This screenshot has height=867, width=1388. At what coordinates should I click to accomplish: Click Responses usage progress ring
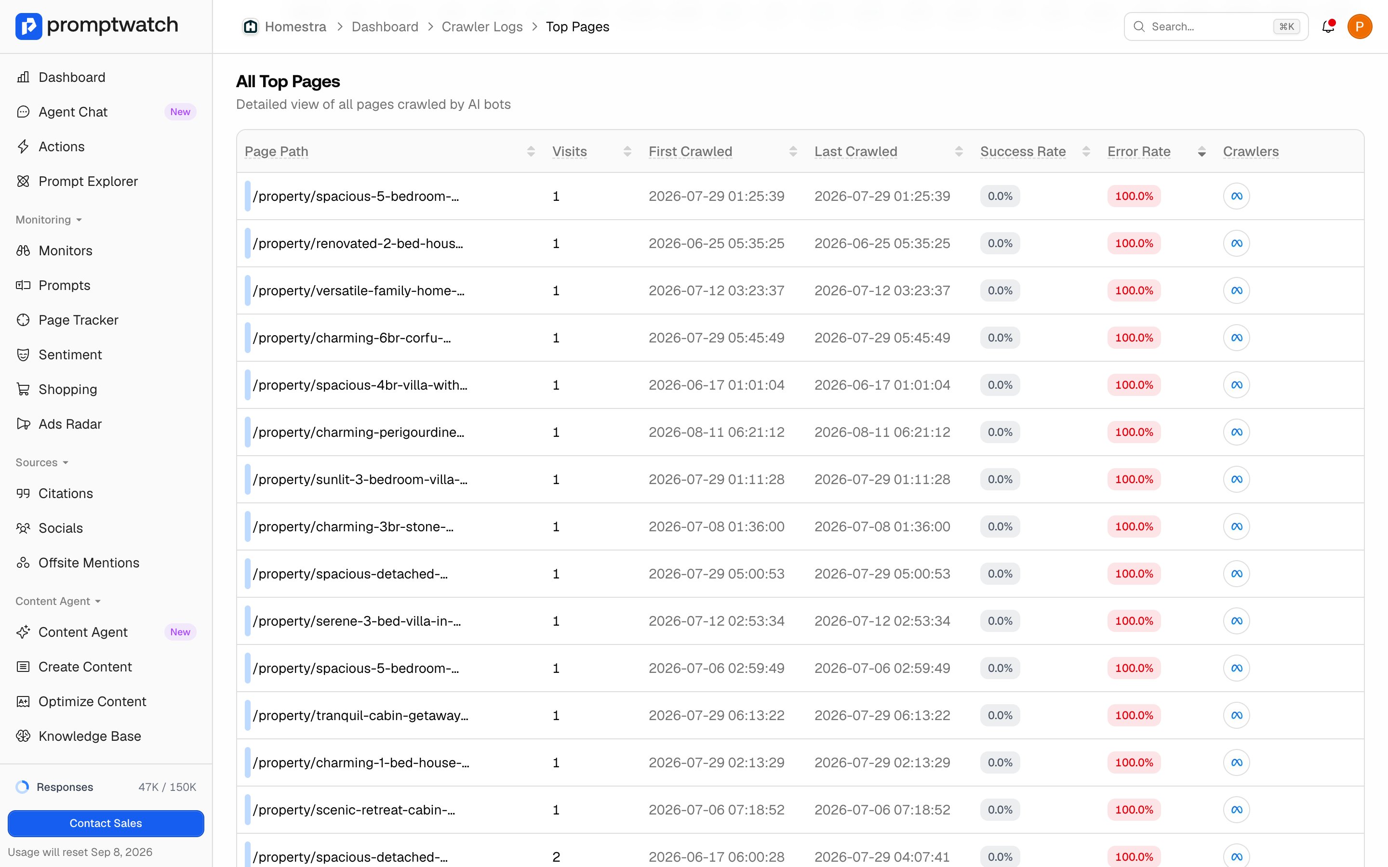tap(22, 787)
